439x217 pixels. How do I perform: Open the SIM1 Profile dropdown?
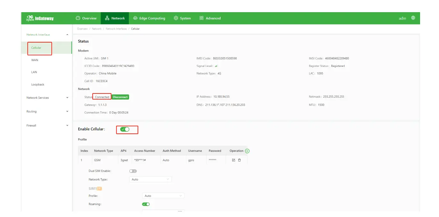(x=163, y=196)
